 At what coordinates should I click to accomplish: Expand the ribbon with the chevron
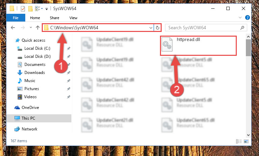[240, 17]
